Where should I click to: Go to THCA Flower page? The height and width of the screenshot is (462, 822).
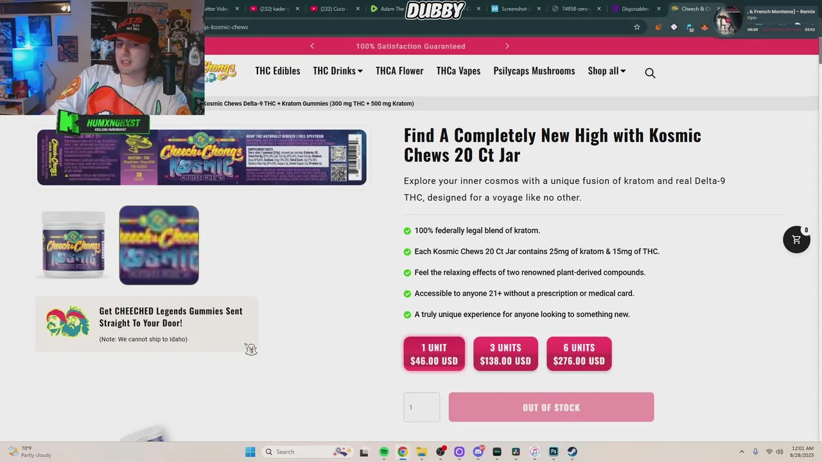399,71
